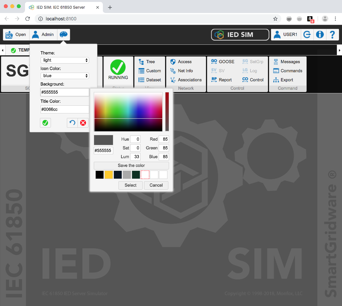342x306 pixels.
Task: Click the luminance vertical slider bar
Action: pos(167,112)
